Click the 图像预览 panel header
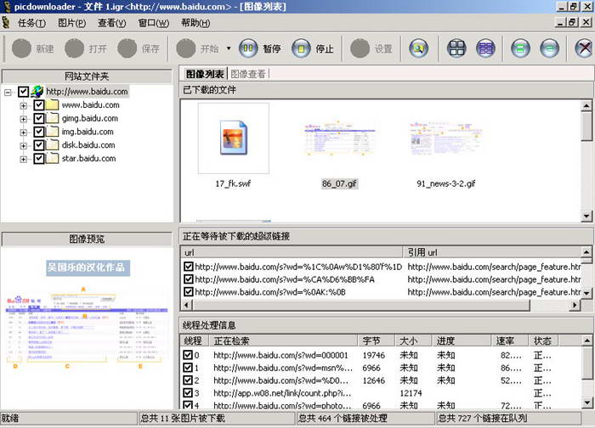The width and height of the screenshot is (595, 428). [87, 239]
